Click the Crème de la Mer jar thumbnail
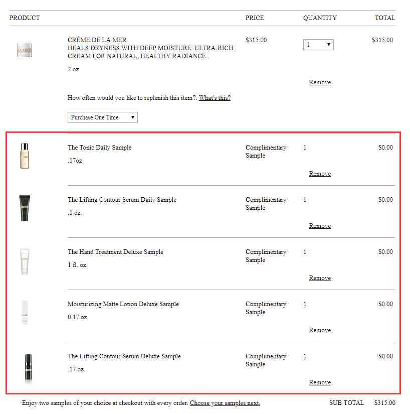The image size is (410, 414). click(x=25, y=50)
